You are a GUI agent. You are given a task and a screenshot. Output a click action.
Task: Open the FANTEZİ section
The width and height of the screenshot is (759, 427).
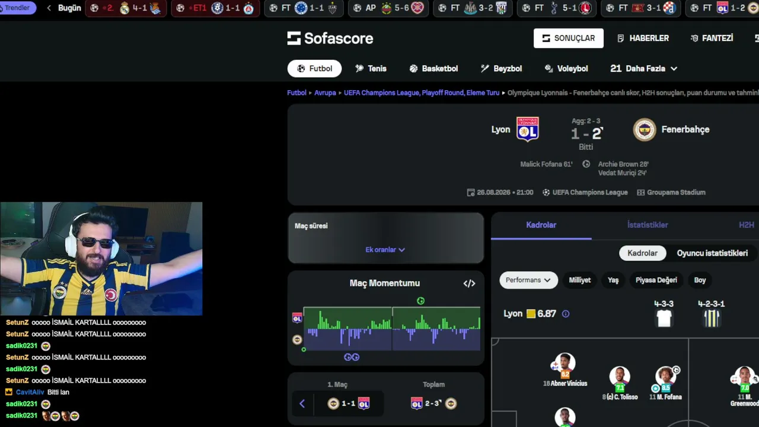pyautogui.click(x=712, y=38)
